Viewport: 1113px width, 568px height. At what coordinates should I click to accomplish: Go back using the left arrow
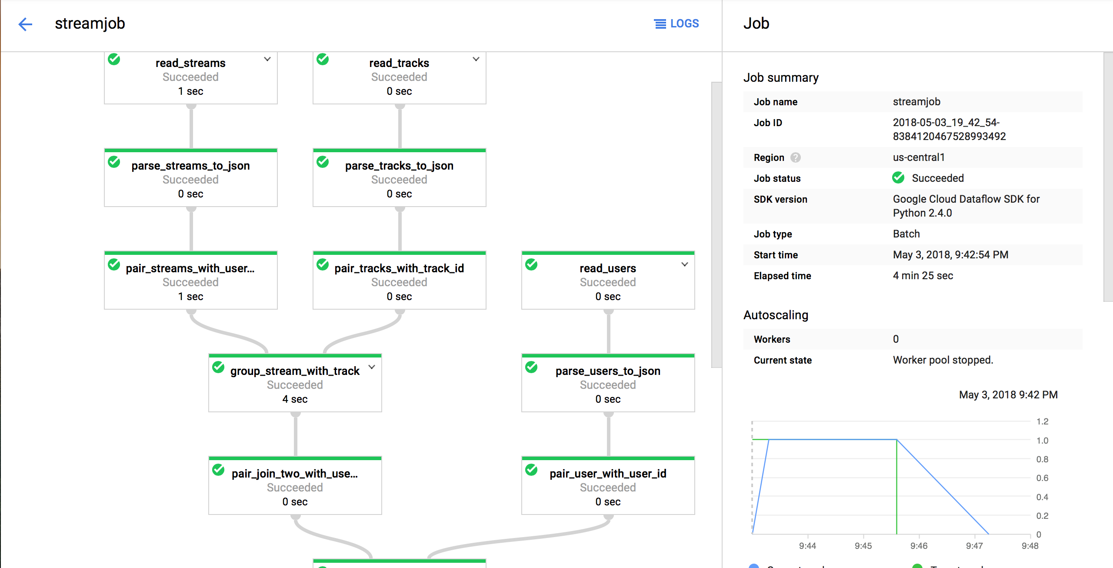click(25, 24)
